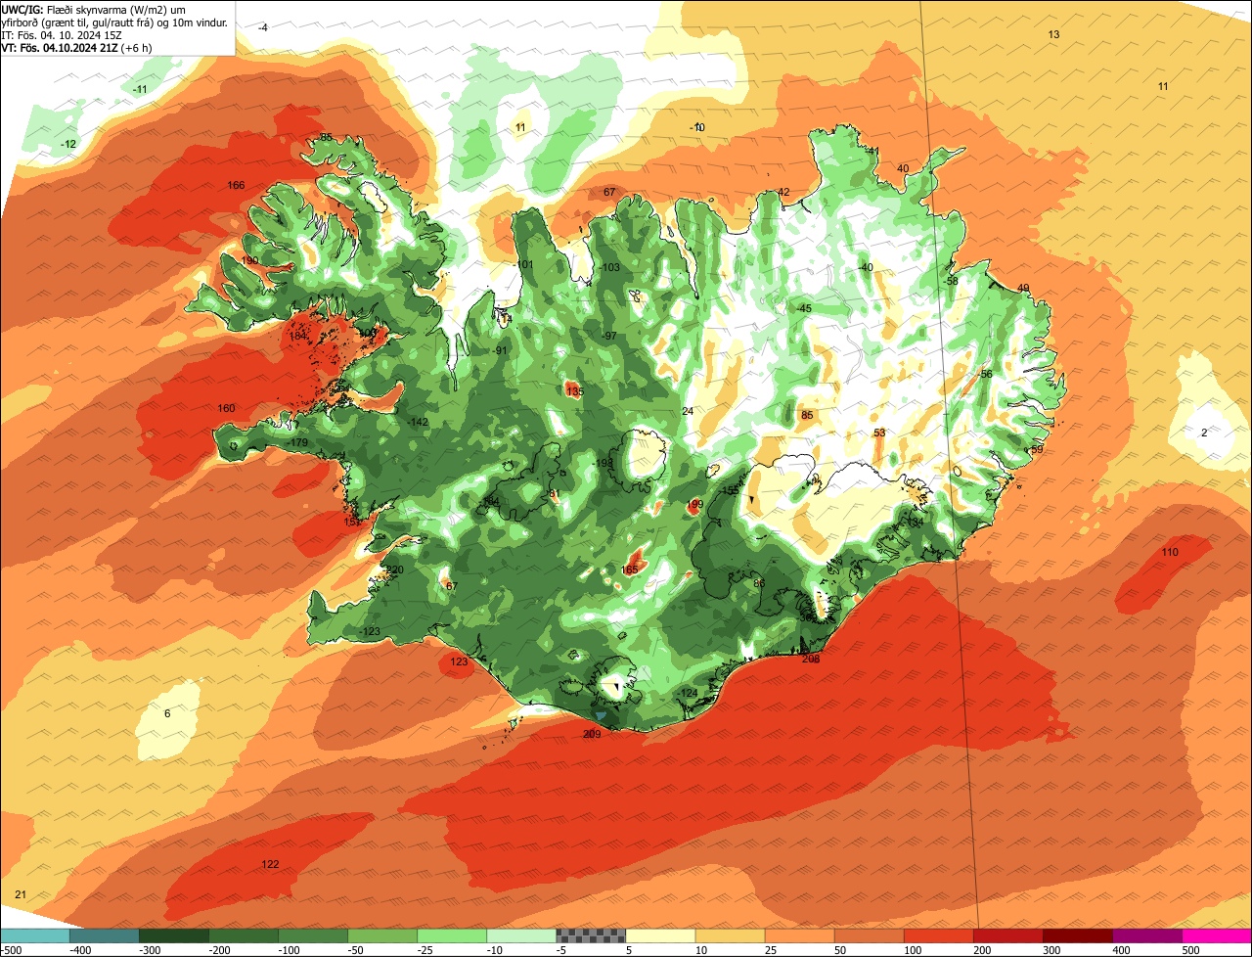Click the '122' value over the ocean
The image size is (1252, 957).
(270, 865)
